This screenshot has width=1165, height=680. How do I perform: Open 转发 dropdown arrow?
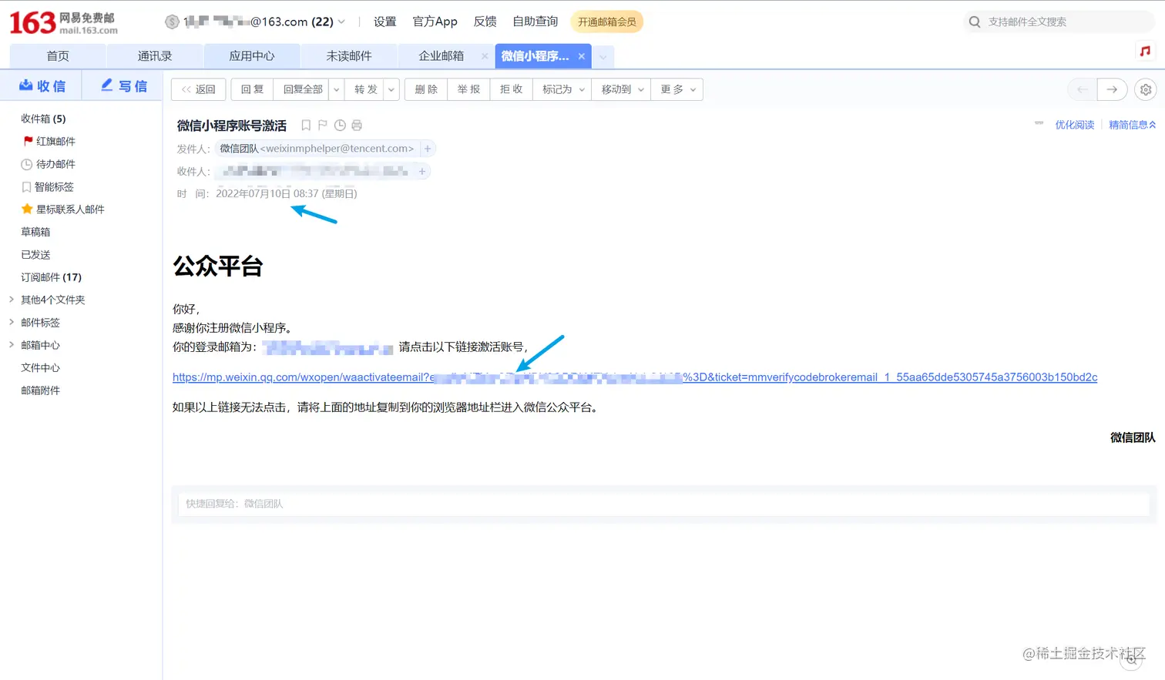pos(391,89)
